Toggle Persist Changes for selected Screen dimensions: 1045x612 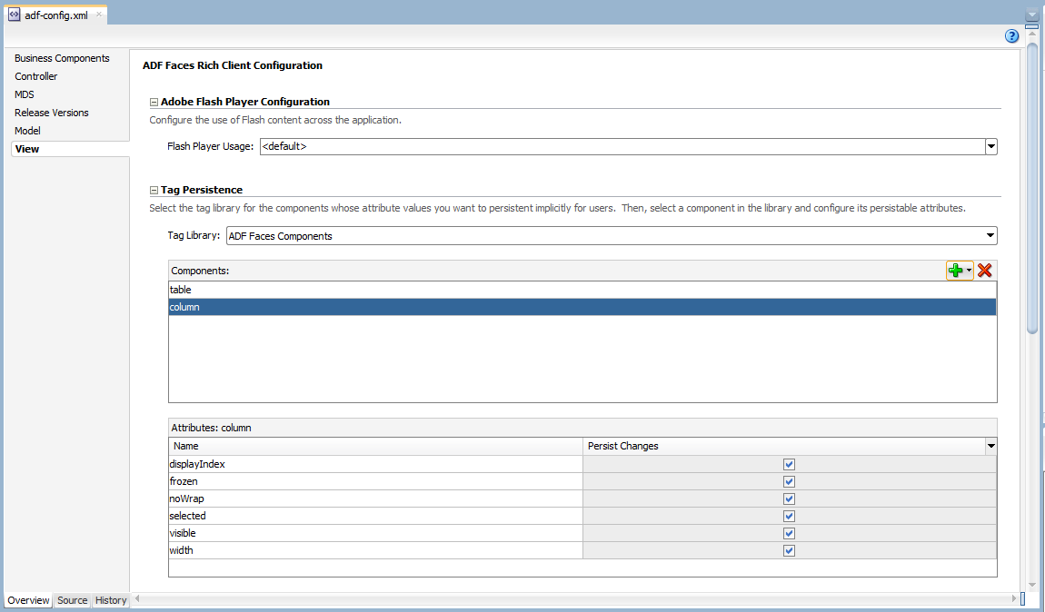[789, 516]
